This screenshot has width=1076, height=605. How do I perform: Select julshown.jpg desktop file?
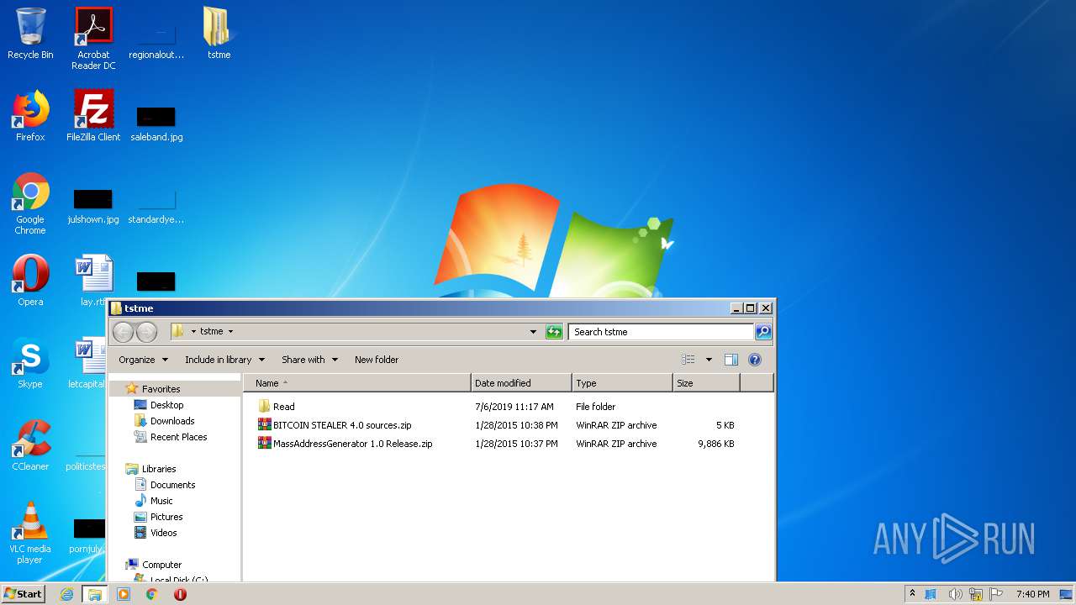(x=93, y=206)
